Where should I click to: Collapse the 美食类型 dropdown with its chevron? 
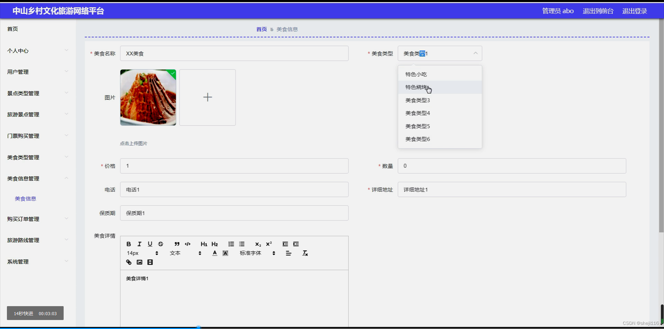(476, 53)
